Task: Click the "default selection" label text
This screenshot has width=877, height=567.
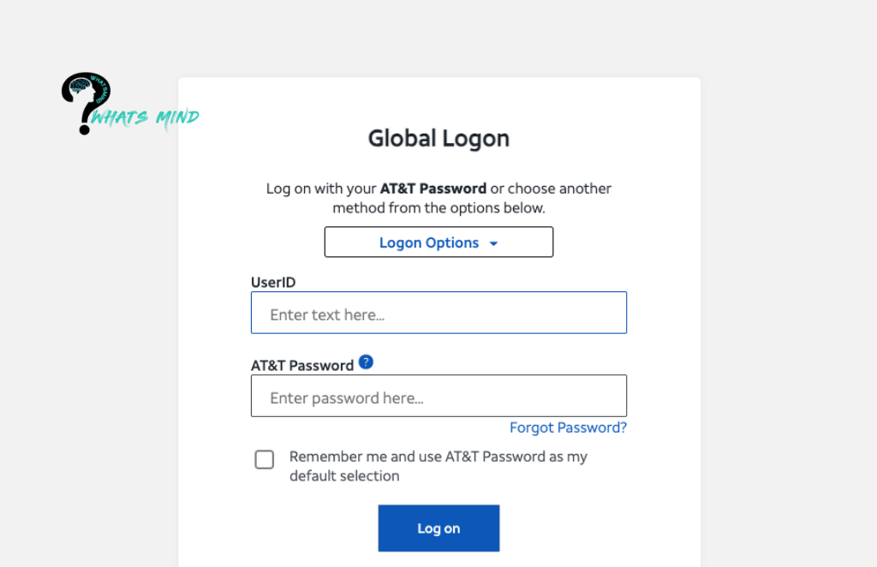Action: 344,476
